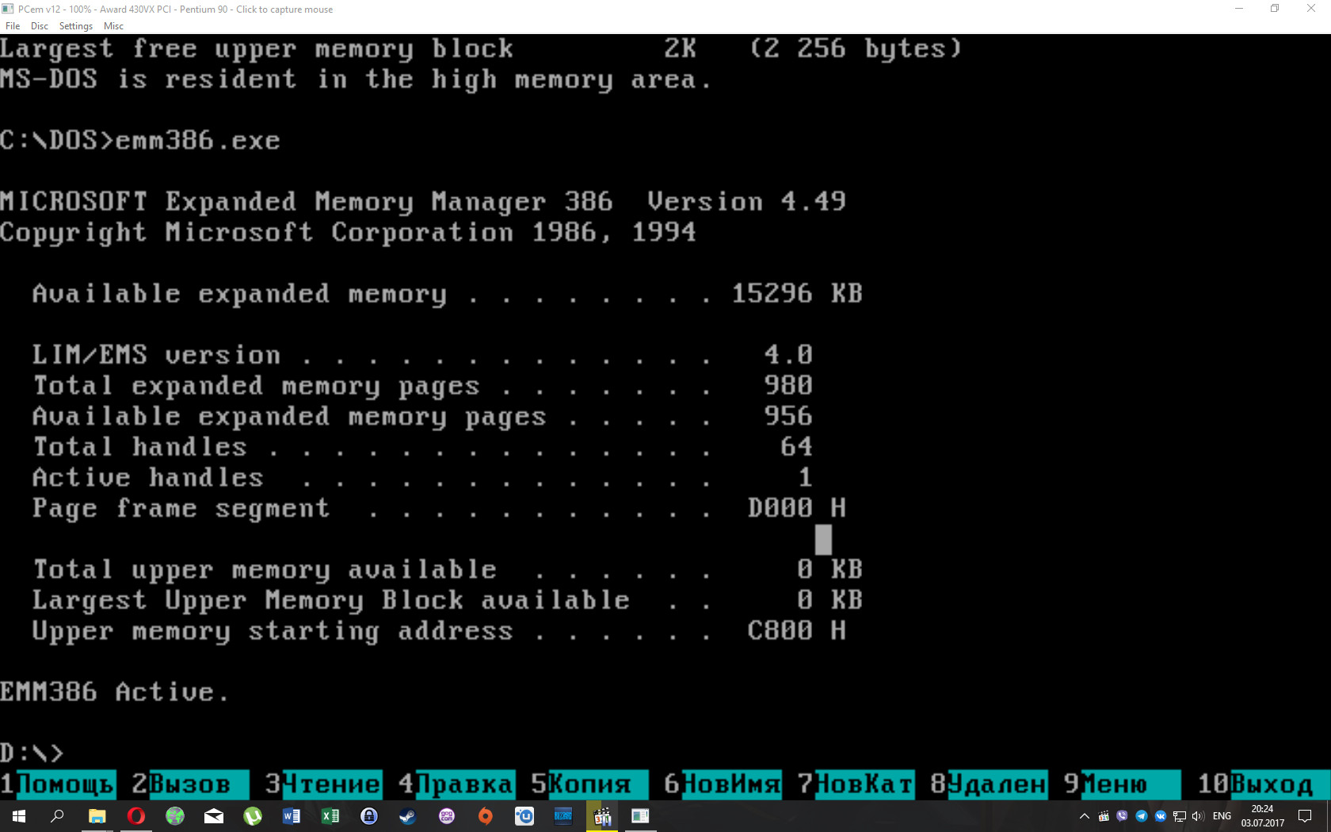This screenshot has height=832, width=1331.
Task: Show hidden system tray icons
Action: (1085, 816)
